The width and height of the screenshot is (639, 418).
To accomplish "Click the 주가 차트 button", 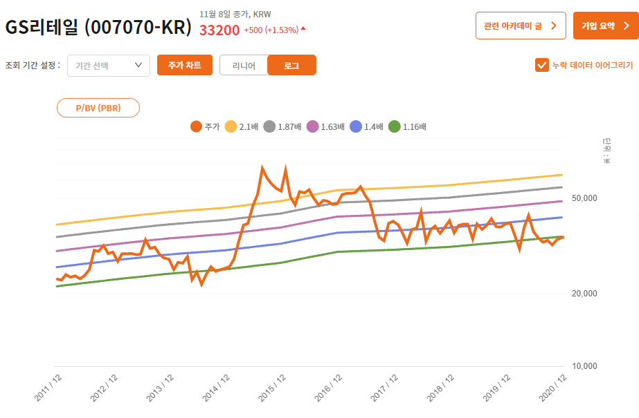I will [x=185, y=65].
